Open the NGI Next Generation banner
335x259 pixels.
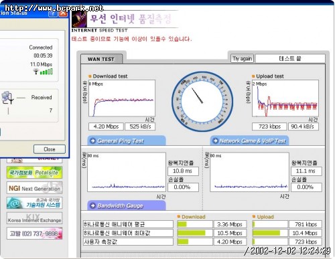34,188
